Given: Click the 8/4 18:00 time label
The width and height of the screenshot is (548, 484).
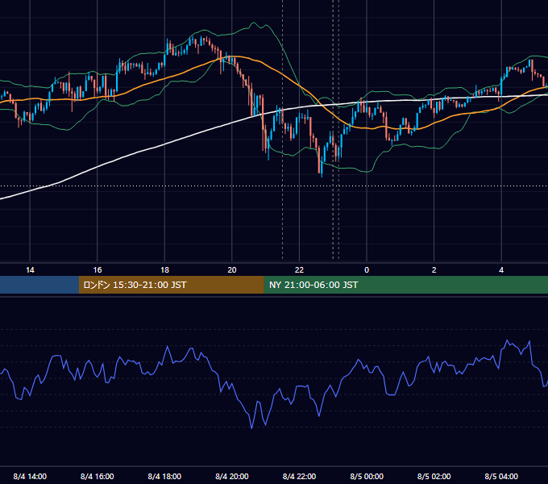Looking at the screenshot, I should [x=164, y=476].
